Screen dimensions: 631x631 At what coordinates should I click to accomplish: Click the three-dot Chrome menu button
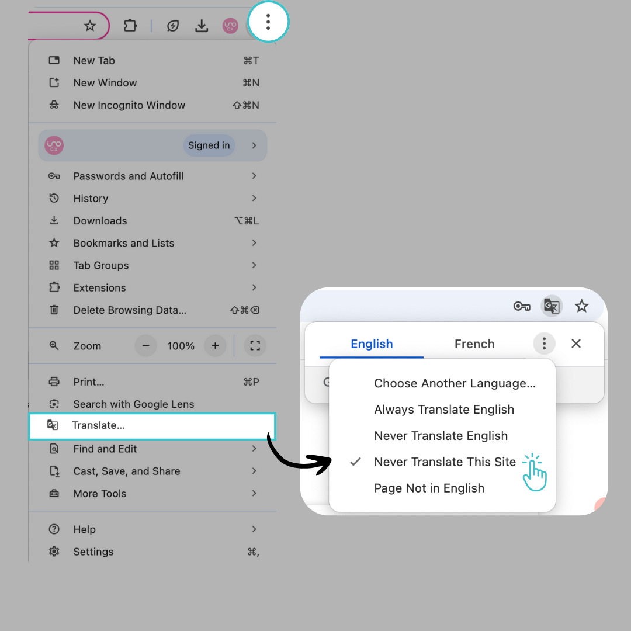coord(268,22)
